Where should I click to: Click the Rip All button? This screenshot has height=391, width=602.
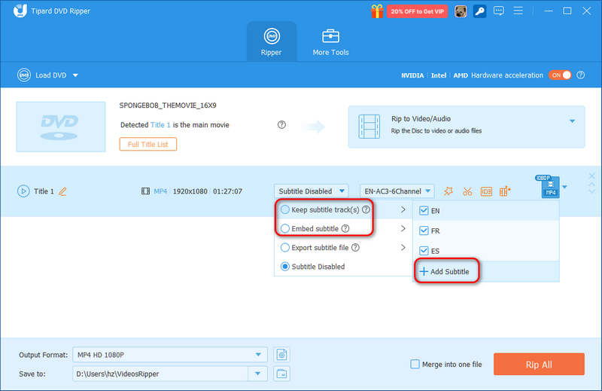pyautogui.click(x=539, y=364)
